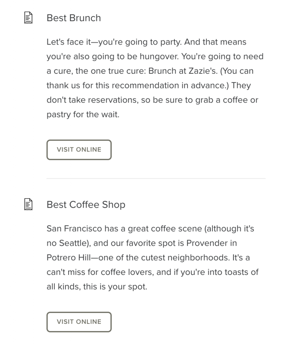Click the word hungover in brunch paragraph

[x=159, y=57]
